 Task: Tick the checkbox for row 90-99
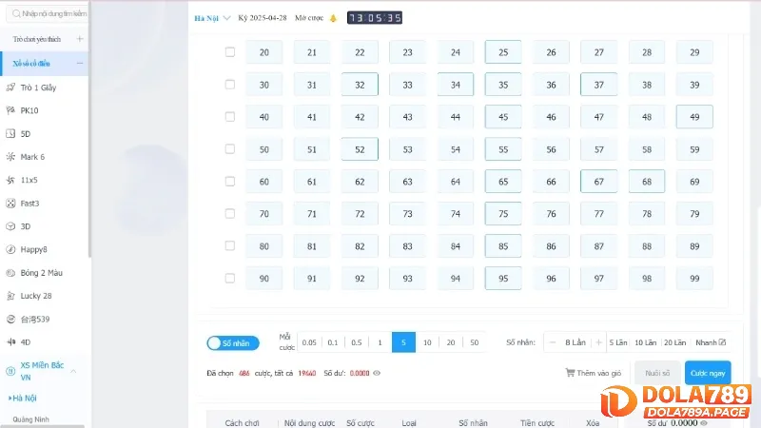[x=230, y=278]
